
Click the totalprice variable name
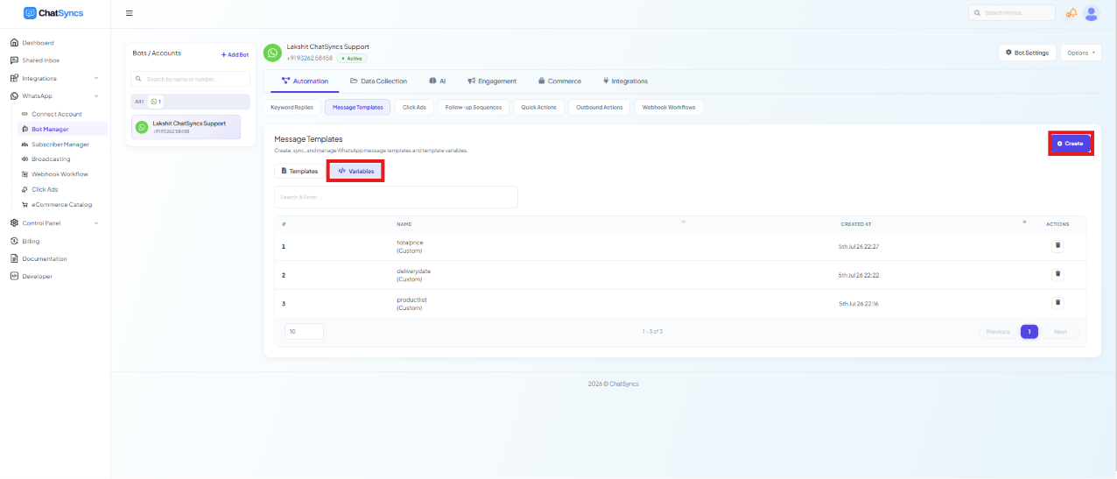pos(410,243)
